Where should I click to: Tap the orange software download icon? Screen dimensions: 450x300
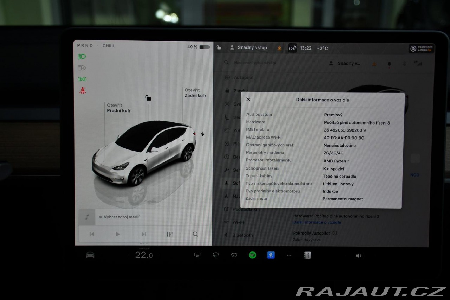point(279,48)
